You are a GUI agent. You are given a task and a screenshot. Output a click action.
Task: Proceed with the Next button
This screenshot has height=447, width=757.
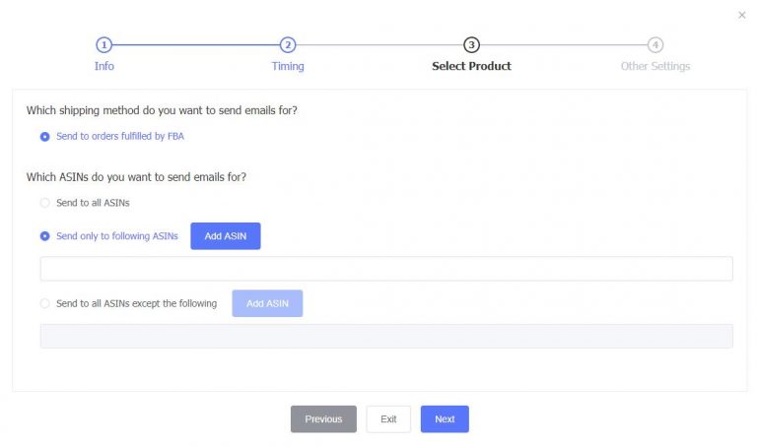pyautogui.click(x=445, y=419)
